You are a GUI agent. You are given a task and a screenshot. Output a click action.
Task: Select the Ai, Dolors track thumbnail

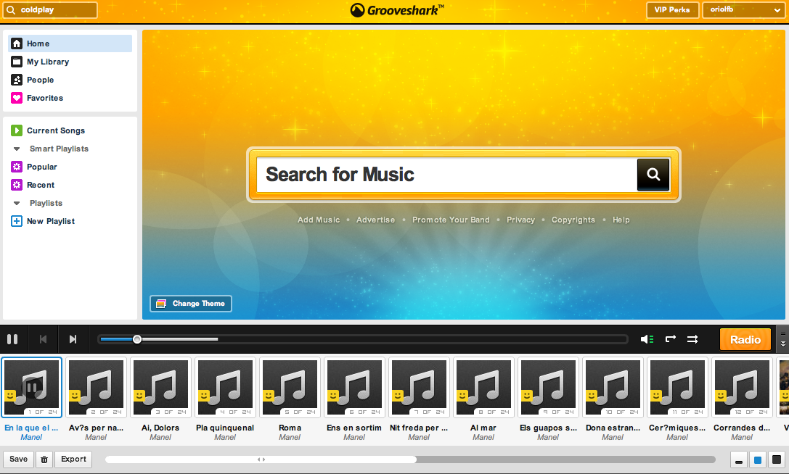coord(160,388)
